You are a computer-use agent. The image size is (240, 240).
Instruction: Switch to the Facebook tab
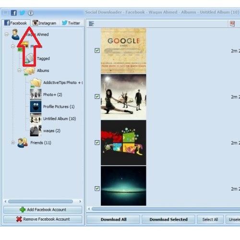[16, 23]
